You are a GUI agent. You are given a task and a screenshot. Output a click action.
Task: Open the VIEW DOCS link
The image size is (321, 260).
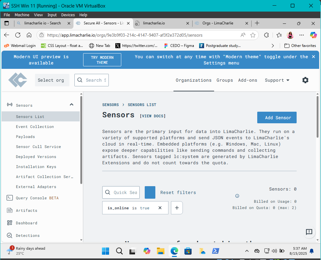pos(153,116)
